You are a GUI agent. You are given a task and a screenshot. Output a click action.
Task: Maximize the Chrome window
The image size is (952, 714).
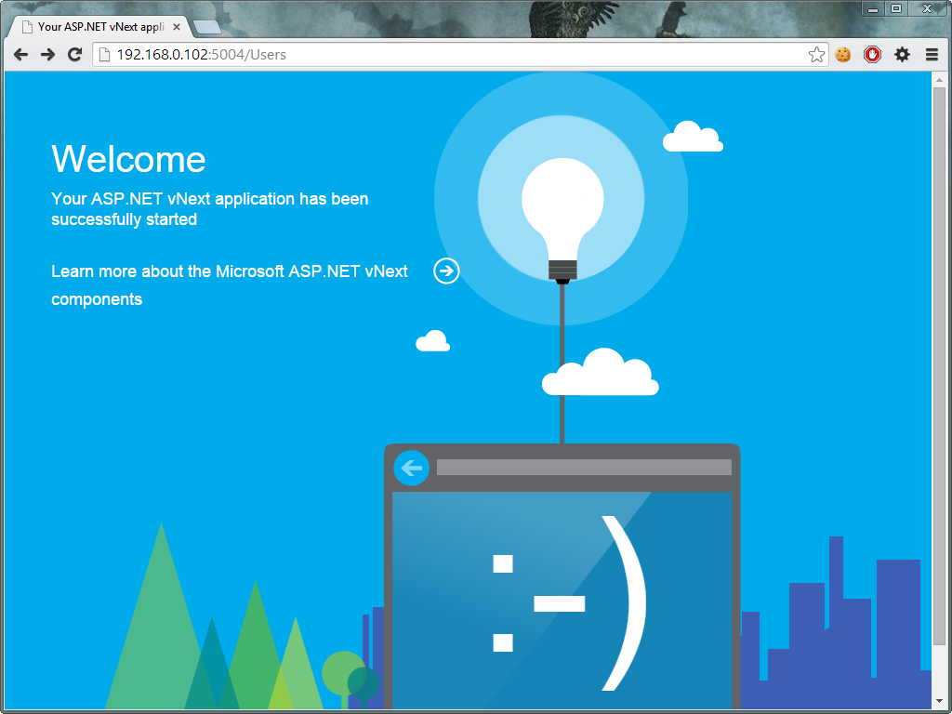[x=896, y=9]
